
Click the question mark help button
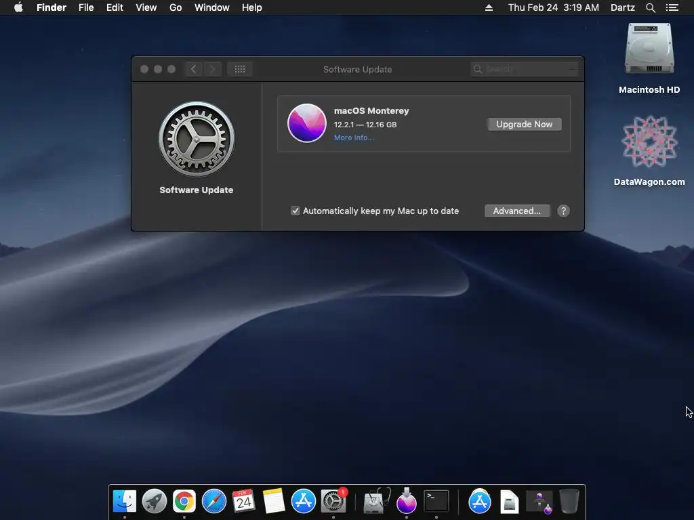click(563, 211)
